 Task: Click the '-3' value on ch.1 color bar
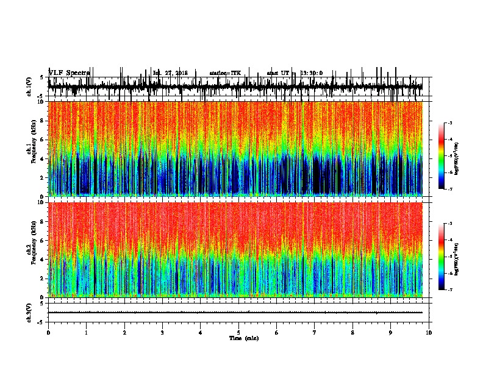[450, 123]
